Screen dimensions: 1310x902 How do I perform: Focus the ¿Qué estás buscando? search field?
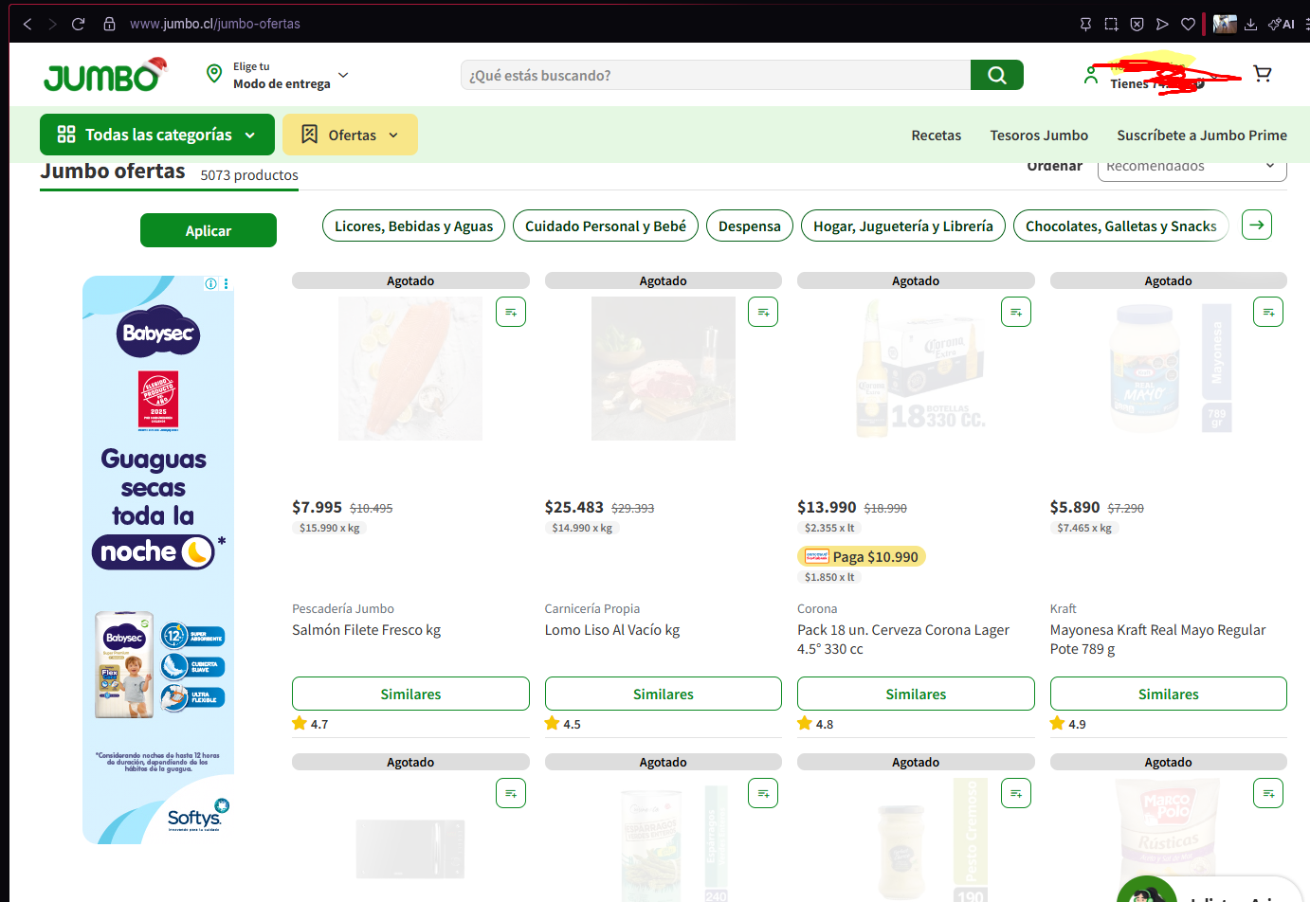coord(716,75)
